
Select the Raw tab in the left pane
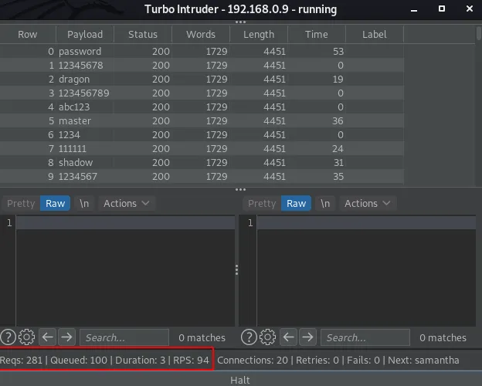(x=56, y=204)
